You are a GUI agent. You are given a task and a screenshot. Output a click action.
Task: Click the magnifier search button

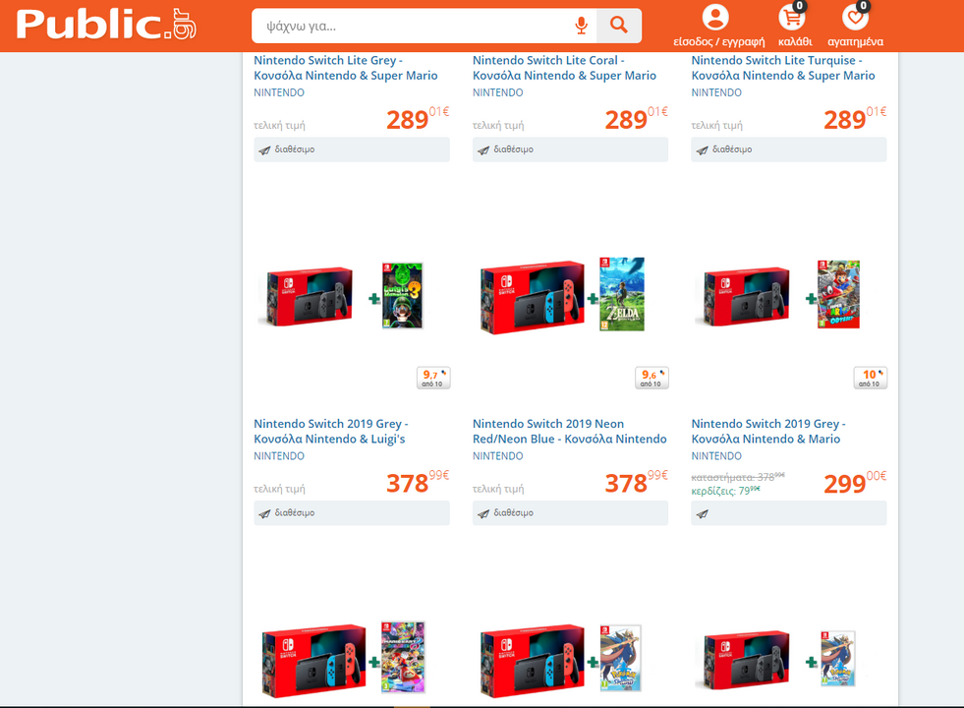tap(618, 26)
